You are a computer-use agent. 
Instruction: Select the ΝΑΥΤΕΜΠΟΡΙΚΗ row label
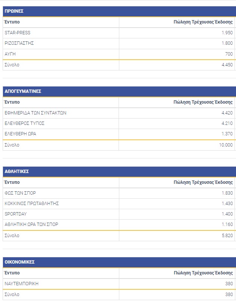22,284
